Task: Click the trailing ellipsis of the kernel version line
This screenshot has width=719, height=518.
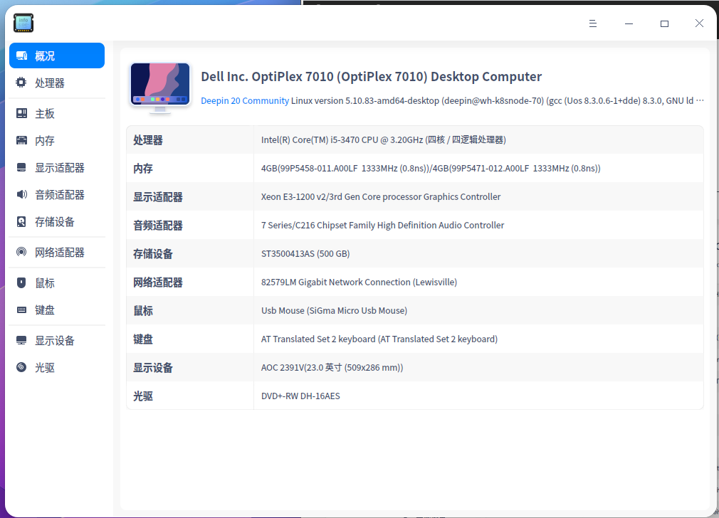Action: coord(700,100)
